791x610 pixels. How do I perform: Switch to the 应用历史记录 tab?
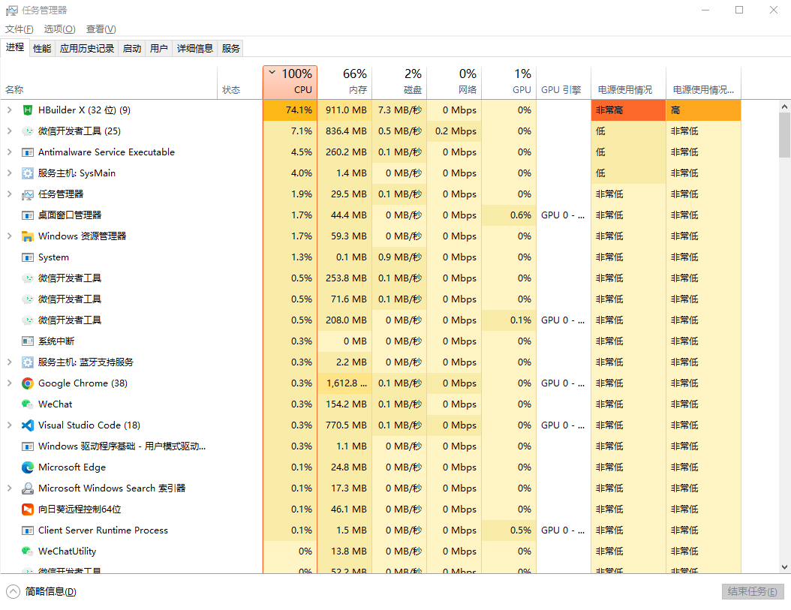(87, 49)
